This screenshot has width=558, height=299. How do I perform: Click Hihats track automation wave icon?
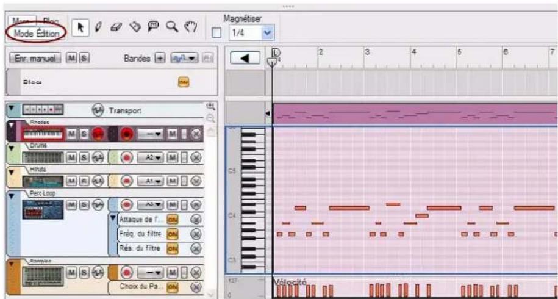click(x=98, y=181)
